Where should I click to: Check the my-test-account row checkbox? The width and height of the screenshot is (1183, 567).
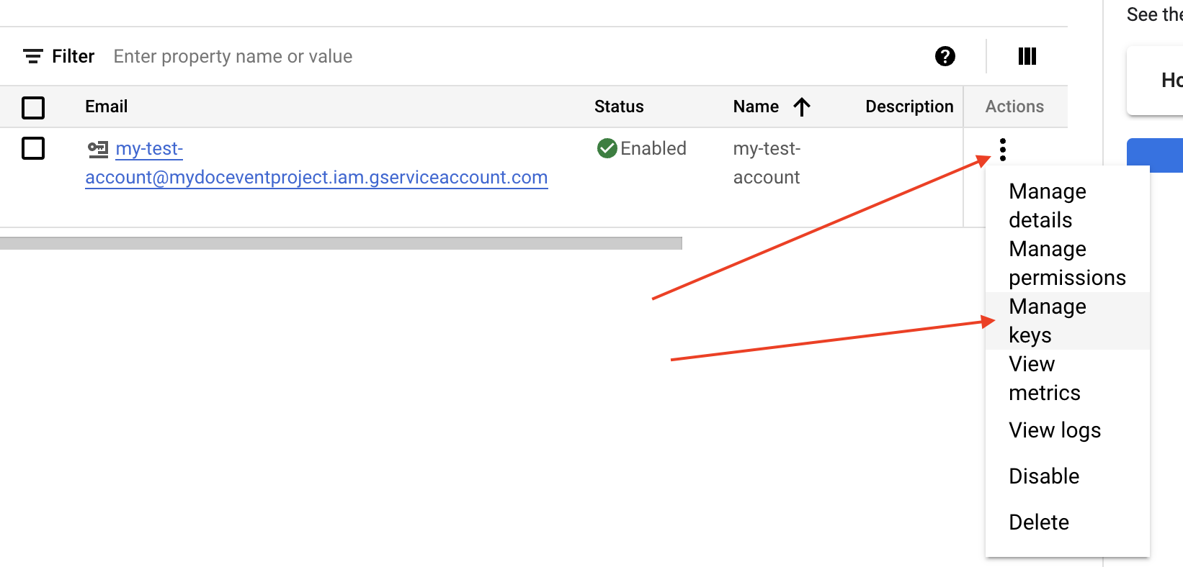point(33,148)
